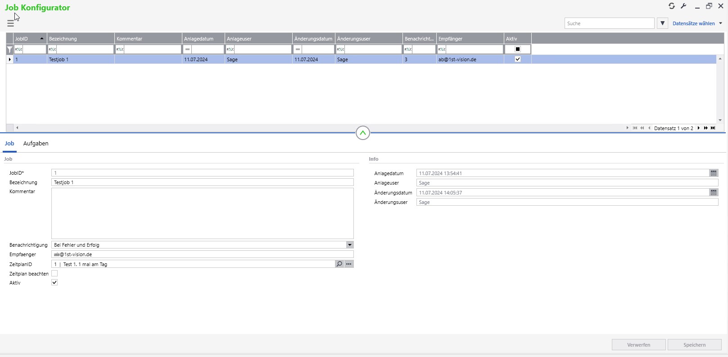Open calendar picker for Anlagedatum
728x357 pixels.
point(714,173)
